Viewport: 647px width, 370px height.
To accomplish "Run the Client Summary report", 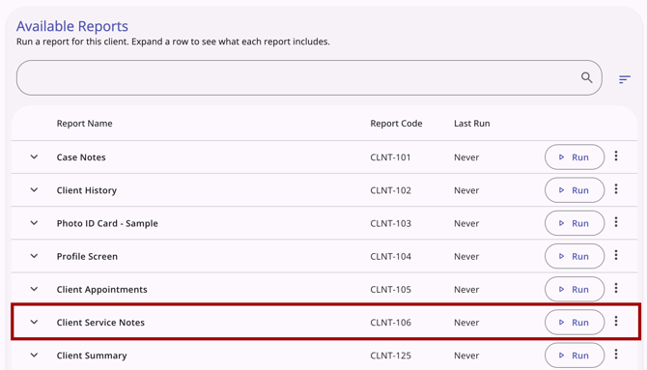I will 575,356.
